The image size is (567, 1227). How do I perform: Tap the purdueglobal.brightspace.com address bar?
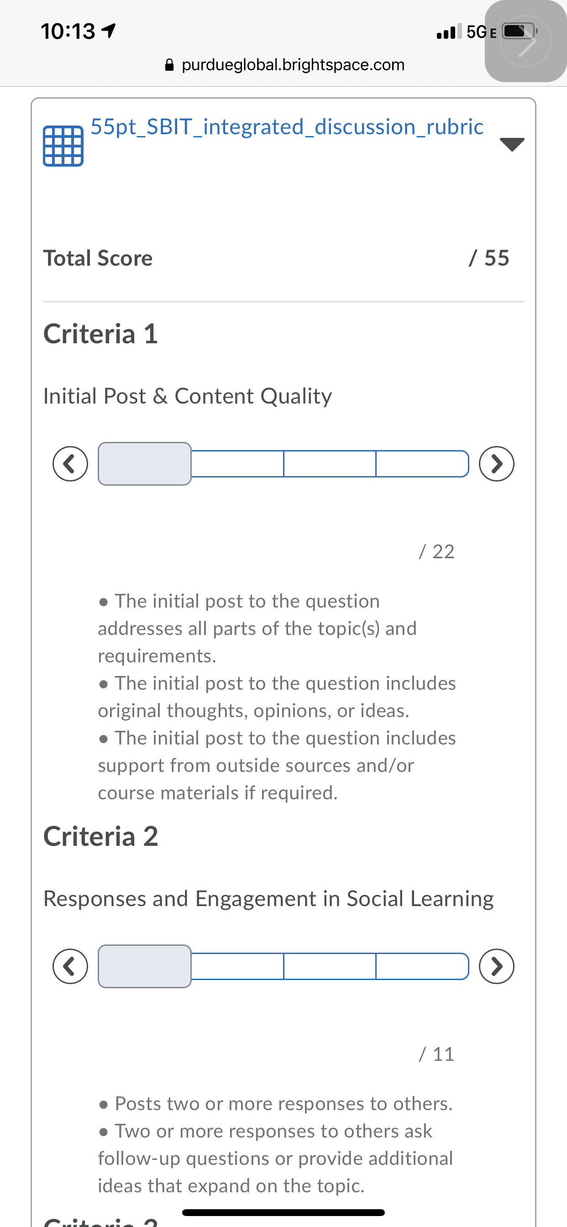(293, 65)
